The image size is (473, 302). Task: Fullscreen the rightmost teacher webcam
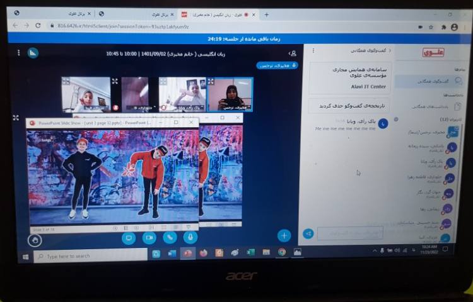[x=211, y=82]
